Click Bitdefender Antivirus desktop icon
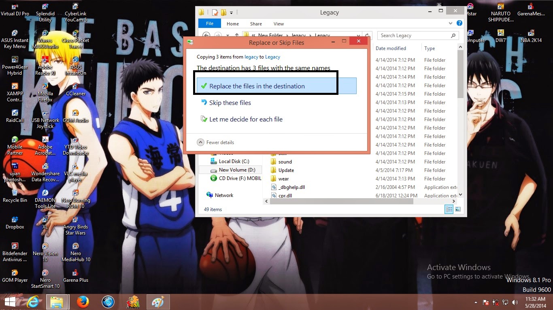Viewport: 553px width, 310px height. click(x=15, y=253)
